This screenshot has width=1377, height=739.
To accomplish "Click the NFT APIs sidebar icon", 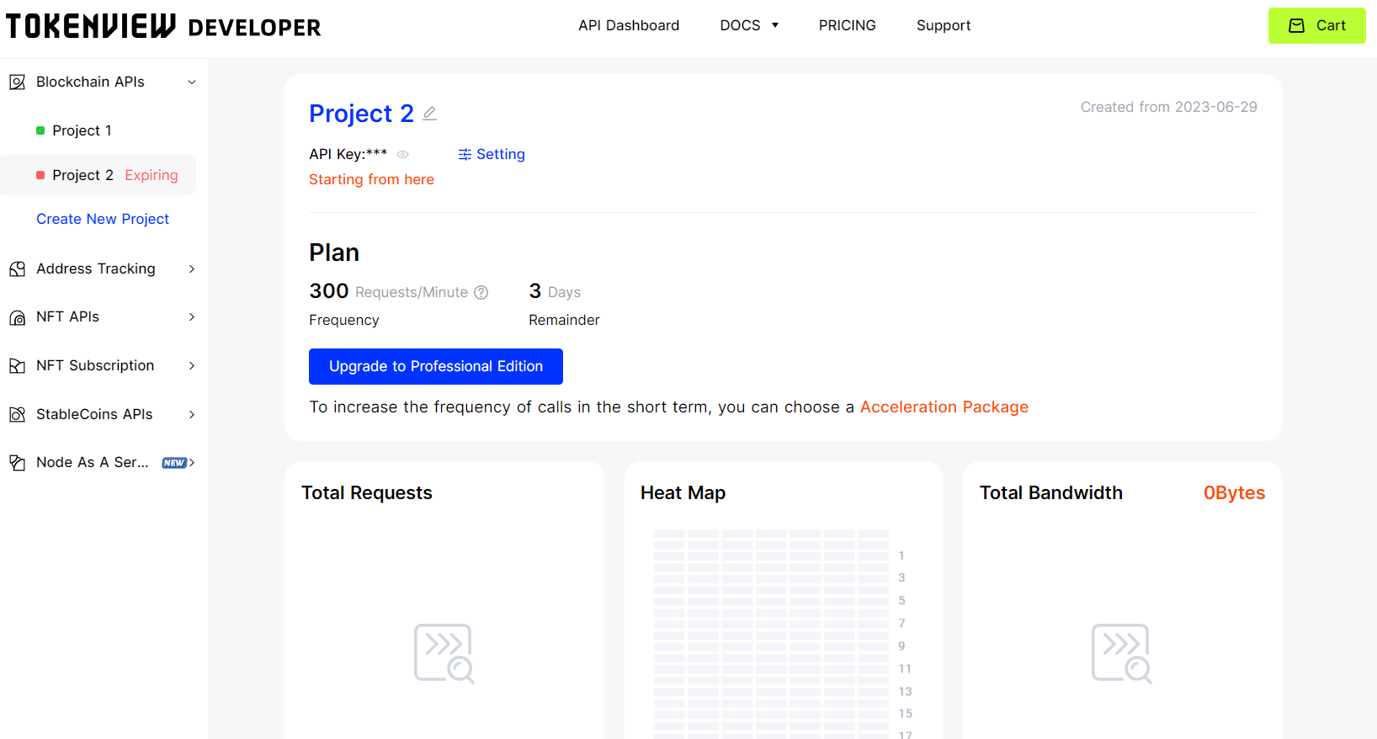I will [x=17, y=317].
